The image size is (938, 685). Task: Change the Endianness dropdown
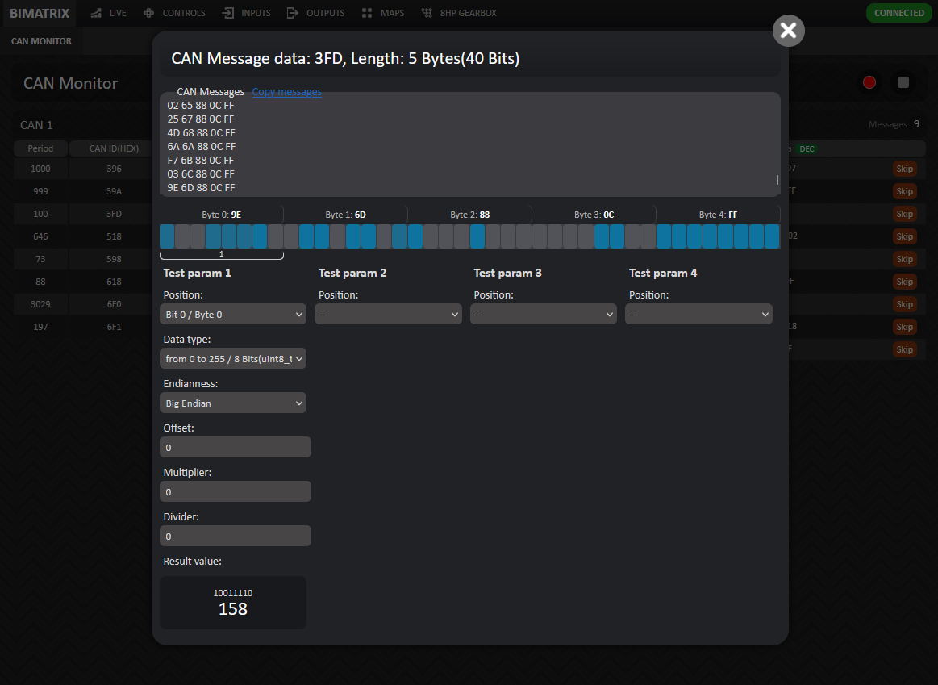(233, 403)
